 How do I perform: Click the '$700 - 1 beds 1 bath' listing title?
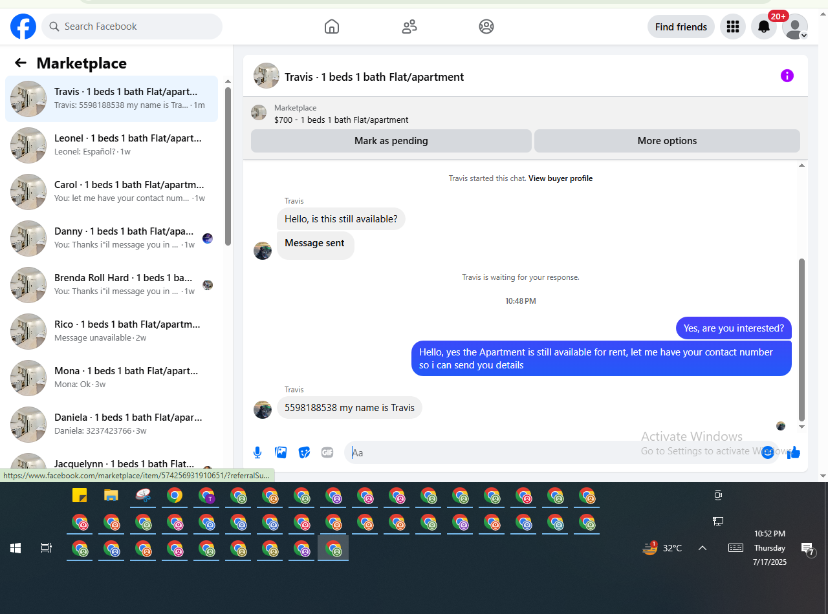342,120
